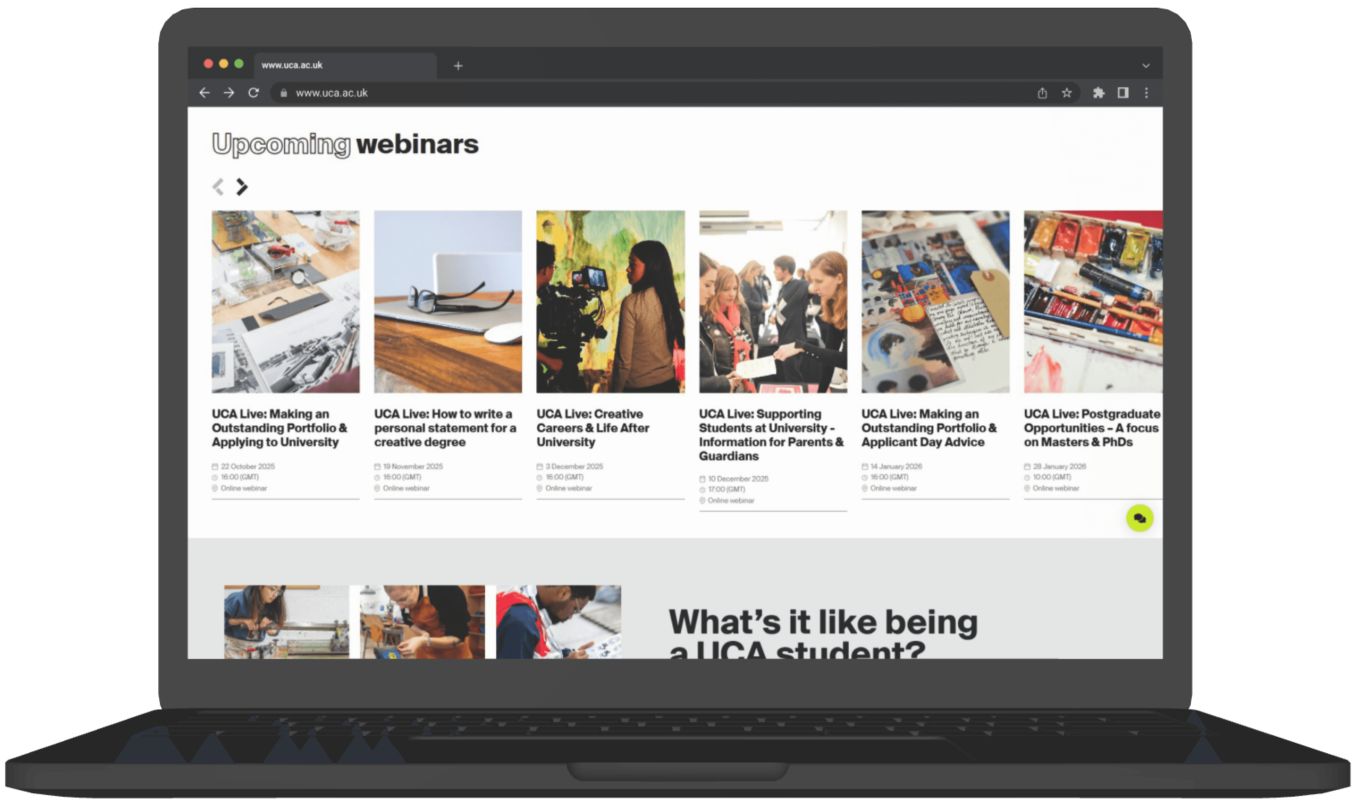The height and width of the screenshot is (801, 1356).
Task: Reload the page with refresh icon
Action: [253, 93]
